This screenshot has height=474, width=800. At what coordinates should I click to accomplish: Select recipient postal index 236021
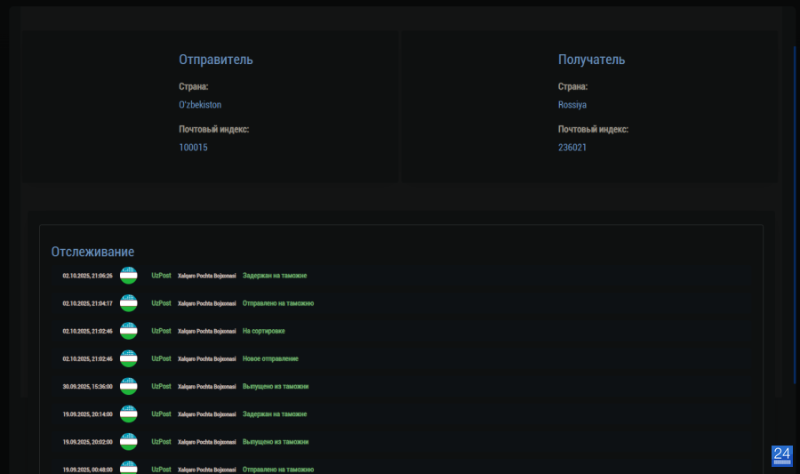(572, 148)
